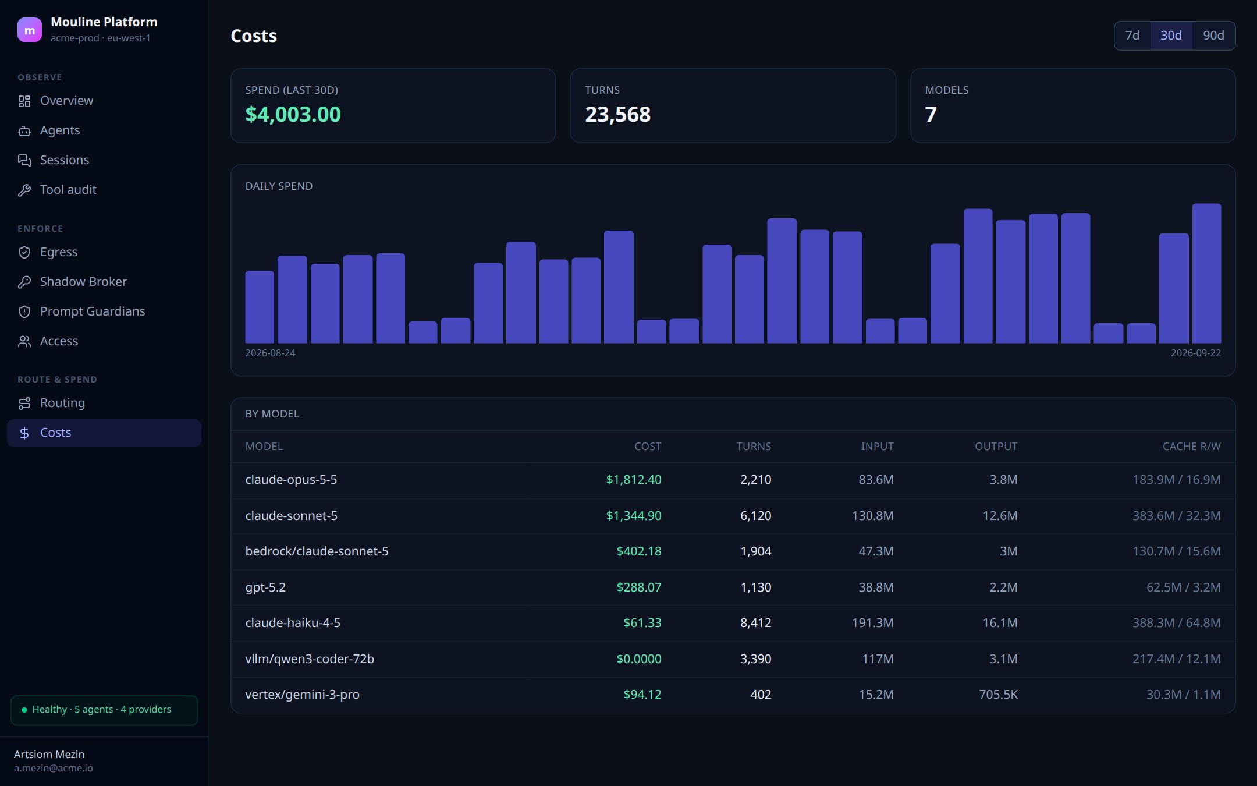1257x786 pixels.
Task: Open the Sessions page
Action: [x=104, y=160]
